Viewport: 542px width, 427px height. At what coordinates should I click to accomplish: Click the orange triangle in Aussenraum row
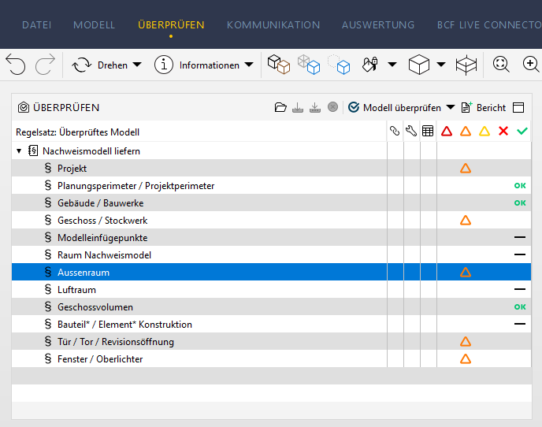point(466,273)
